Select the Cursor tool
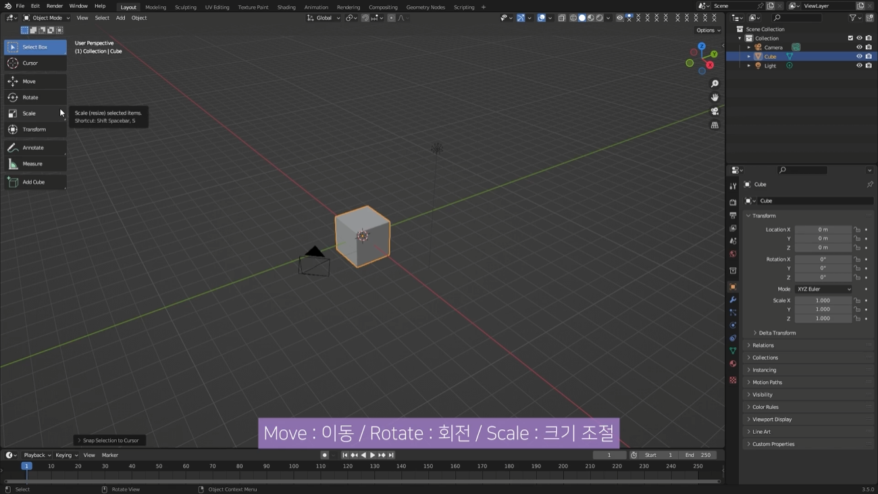Viewport: 878px width, 494px height. [35, 63]
